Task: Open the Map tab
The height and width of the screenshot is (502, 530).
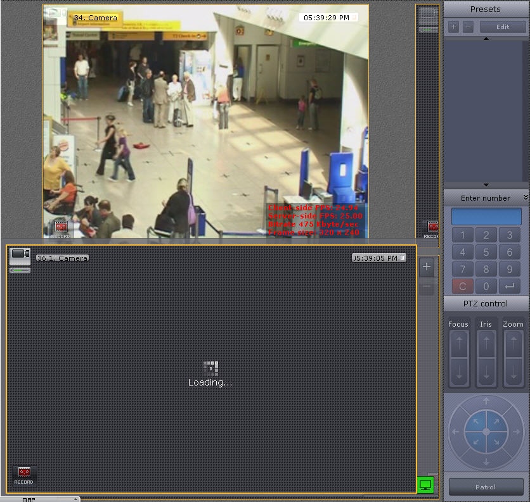Action: (30, 499)
